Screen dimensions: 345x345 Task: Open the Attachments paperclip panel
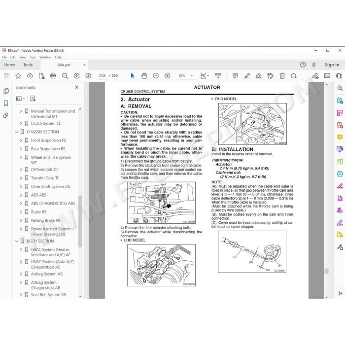[x=6, y=115]
